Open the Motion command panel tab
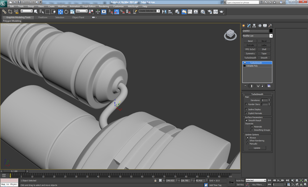The image size is (308, 187). (x=260, y=26)
